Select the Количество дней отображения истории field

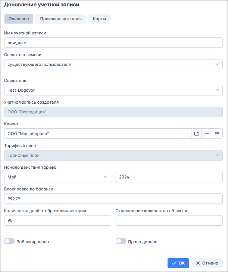click(57, 220)
